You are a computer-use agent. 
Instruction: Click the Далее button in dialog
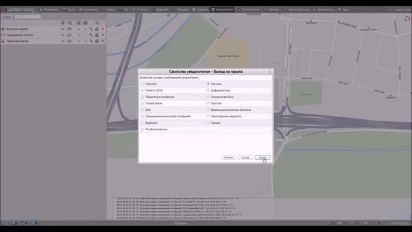[x=263, y=157]
